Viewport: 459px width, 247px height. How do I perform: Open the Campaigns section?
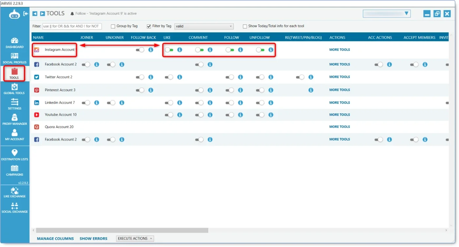(x=14, y=171)
